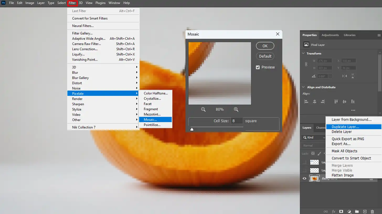Close the Mosaic dialog

[x=278, y=34]
